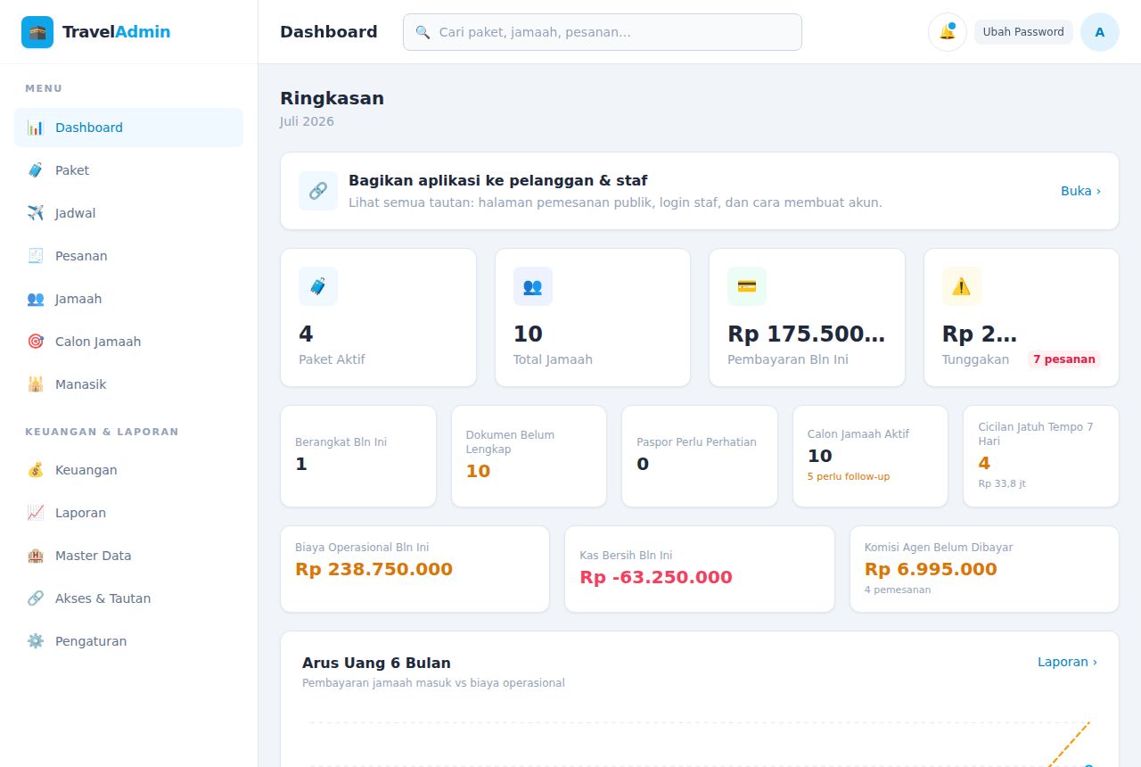
Task: Click "Bagikan aplikasi ke pelanggan & staf" heading
Action: tap(498, 180)
